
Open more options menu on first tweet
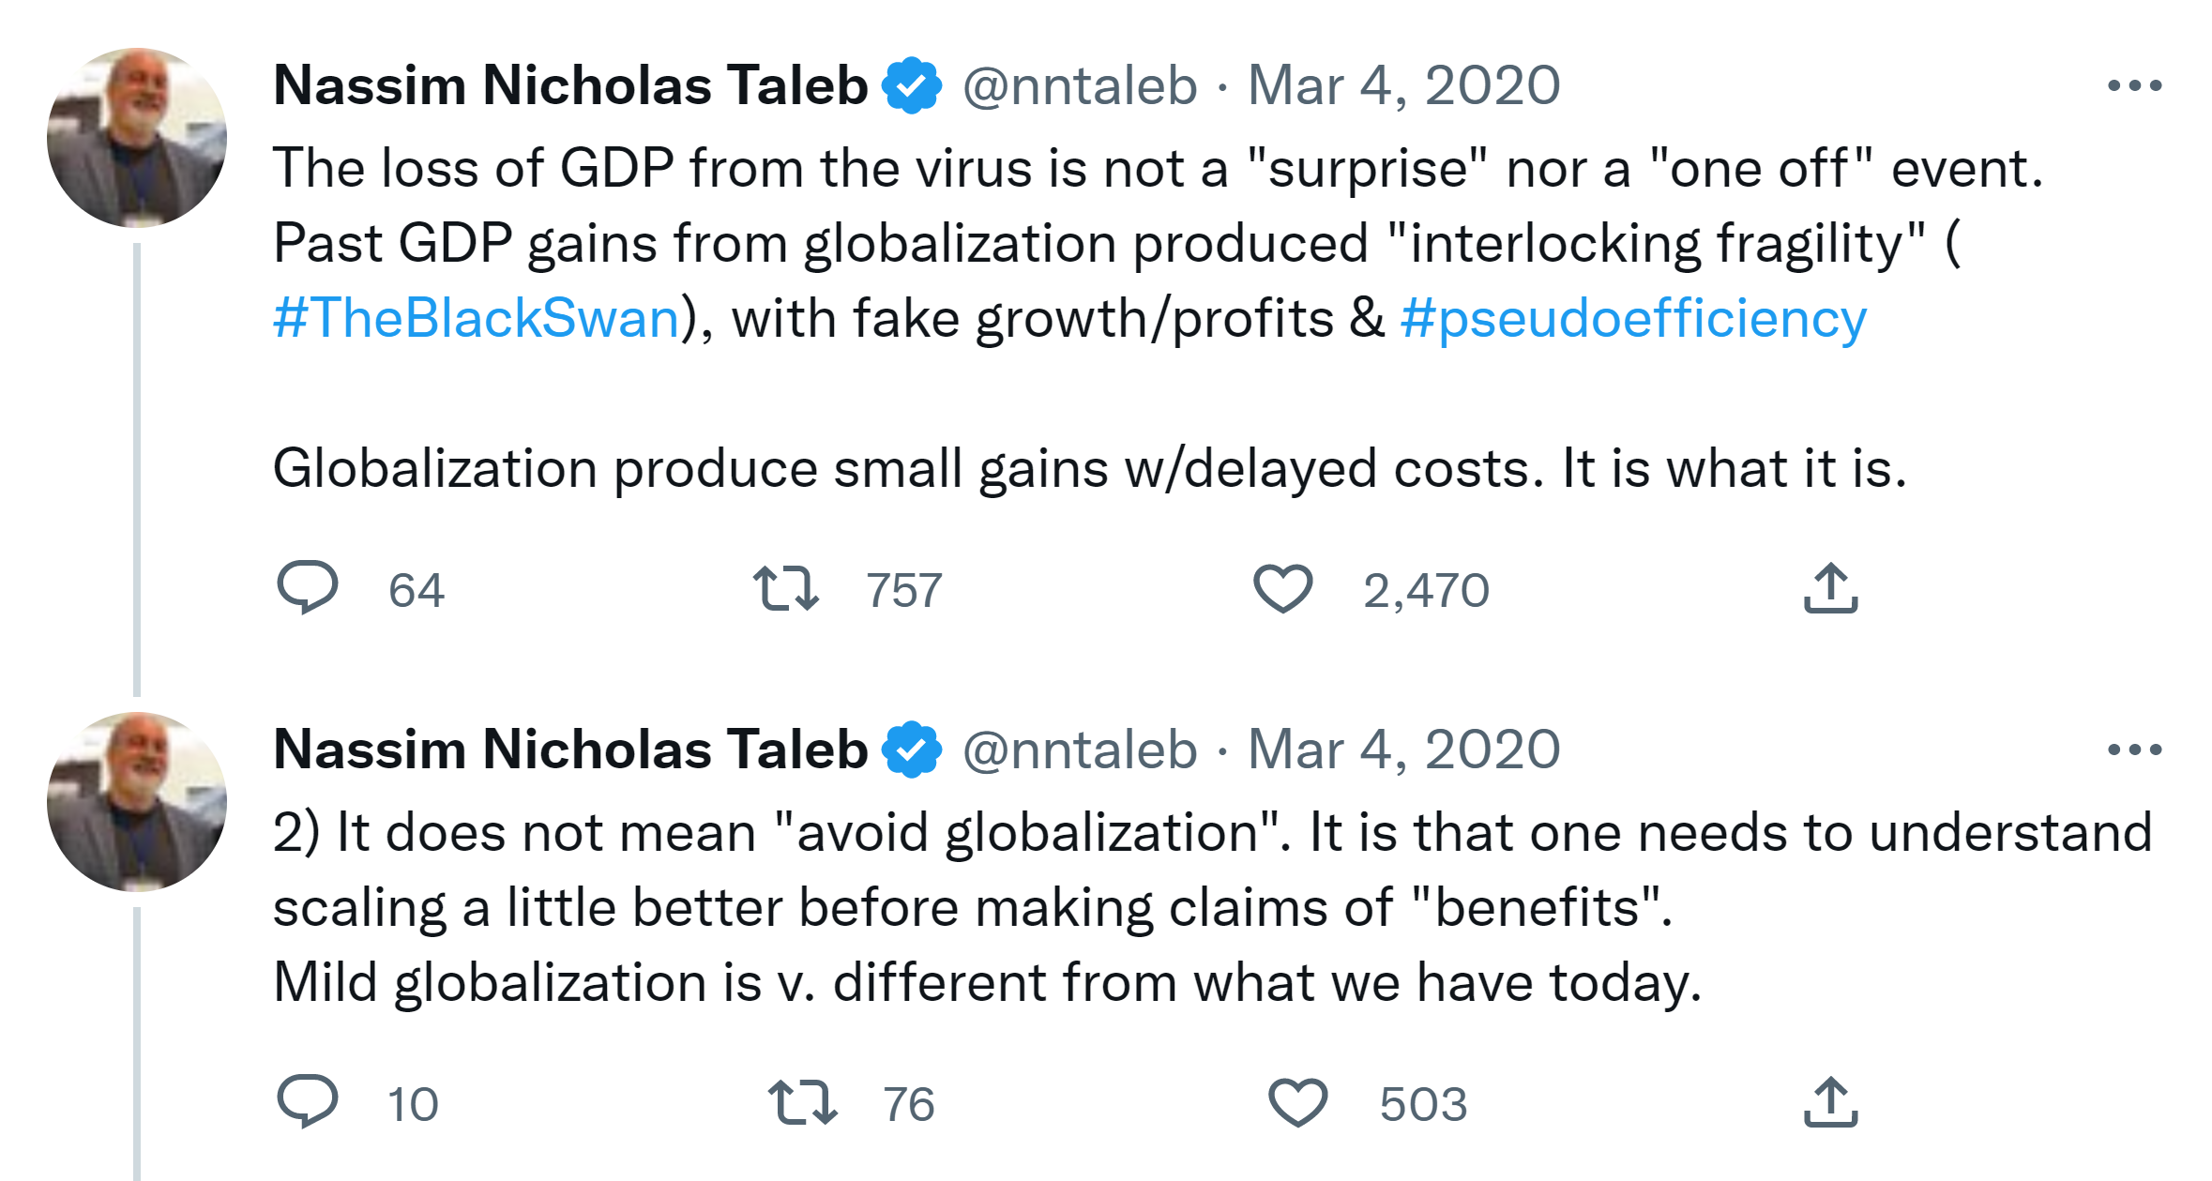(2134, 86)
